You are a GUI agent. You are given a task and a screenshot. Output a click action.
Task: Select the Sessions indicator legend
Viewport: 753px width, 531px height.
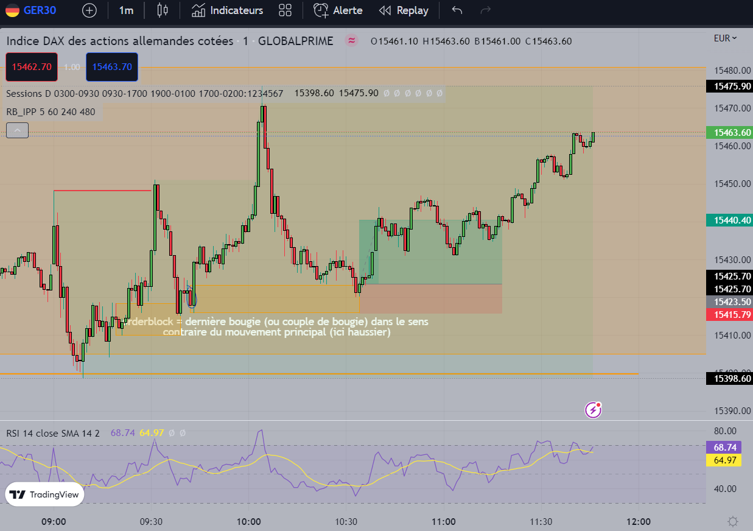pos(144,93)
